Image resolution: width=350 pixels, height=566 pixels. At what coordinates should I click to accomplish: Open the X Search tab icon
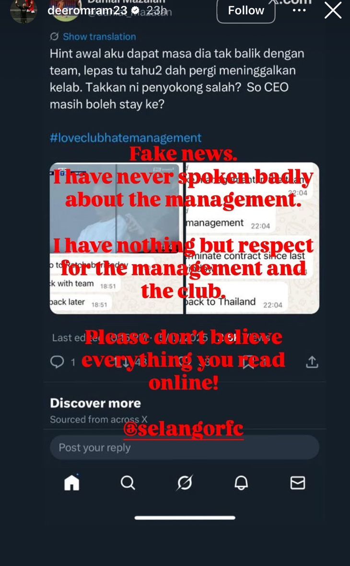[x=128, y=483]
